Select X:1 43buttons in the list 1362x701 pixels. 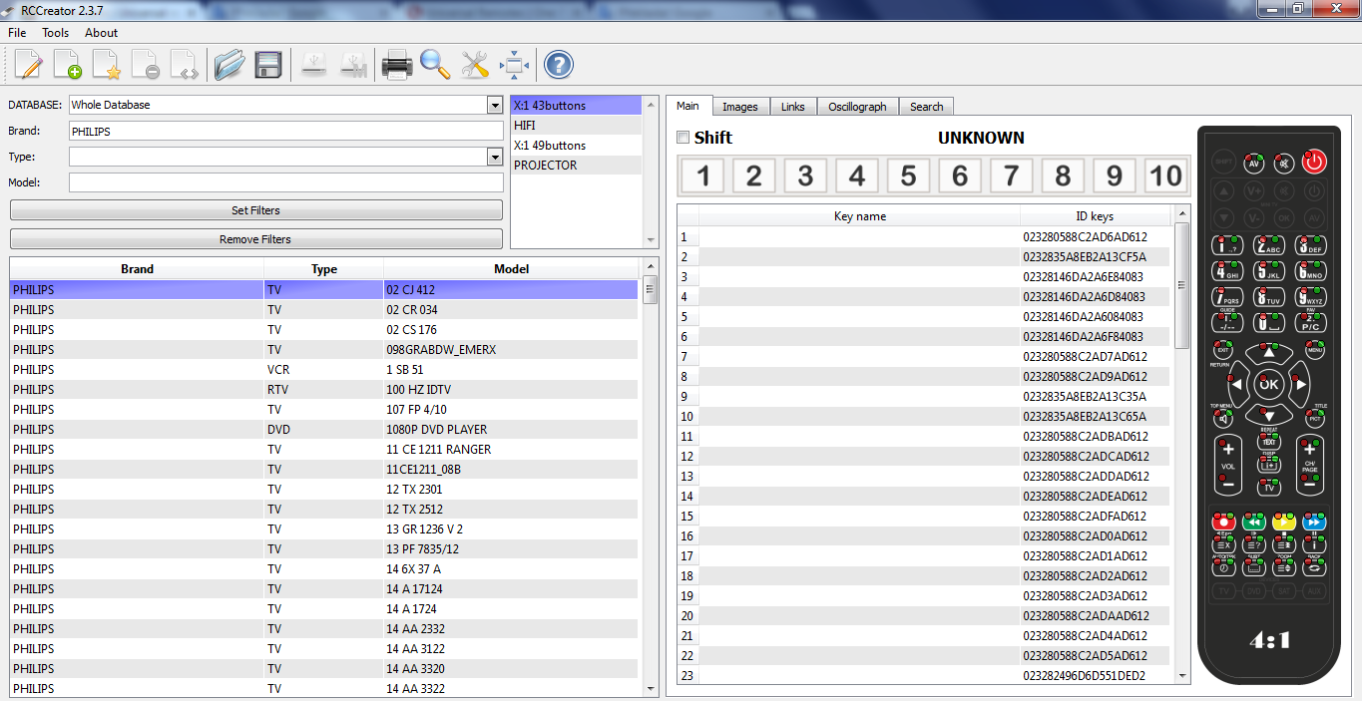(x=576, y=106)
